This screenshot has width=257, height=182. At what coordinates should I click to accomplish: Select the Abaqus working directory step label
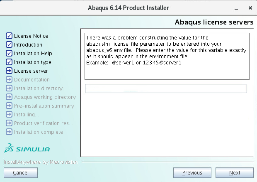coord(45,97)
